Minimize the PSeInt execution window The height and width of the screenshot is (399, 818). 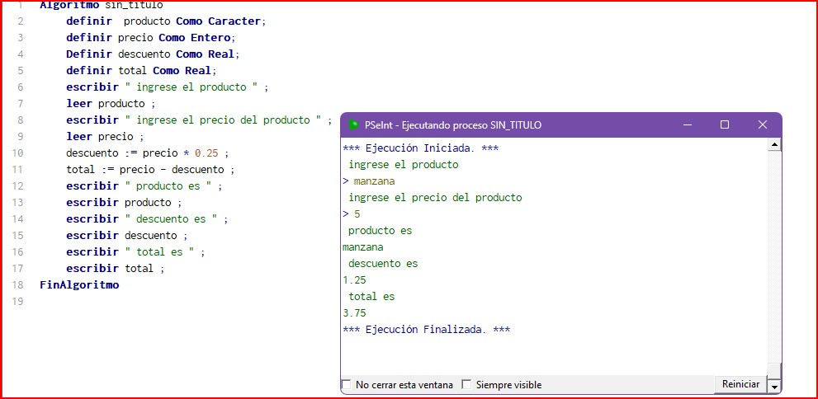687,124
